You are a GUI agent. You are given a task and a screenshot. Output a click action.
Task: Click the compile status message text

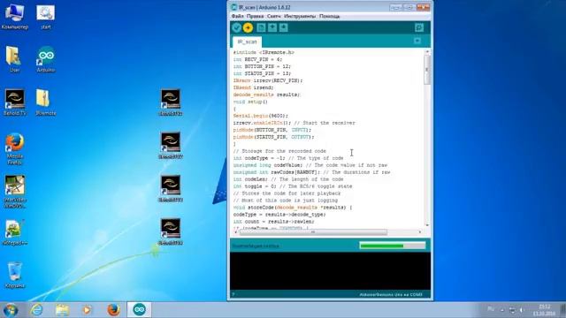(256, 246)
